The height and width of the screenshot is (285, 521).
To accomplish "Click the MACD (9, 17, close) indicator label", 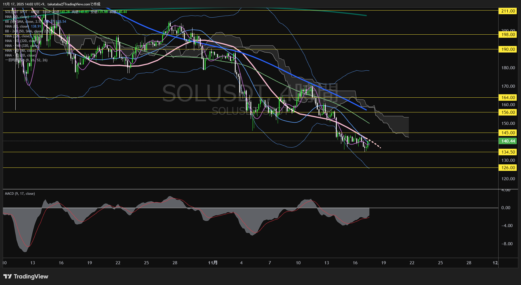I will click(x=20, y=194).
